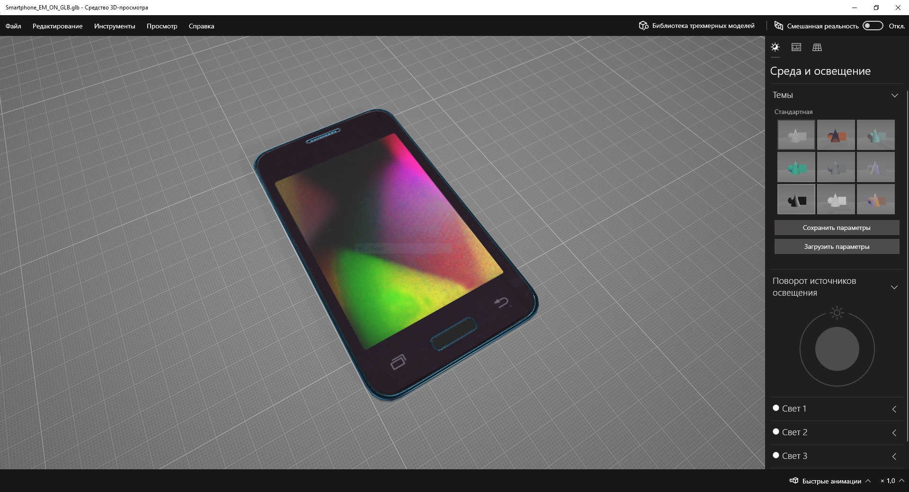The width and height of the screenshot is (909, 492).
Task: Open the Редактирование menu
Action: [57, 26]
